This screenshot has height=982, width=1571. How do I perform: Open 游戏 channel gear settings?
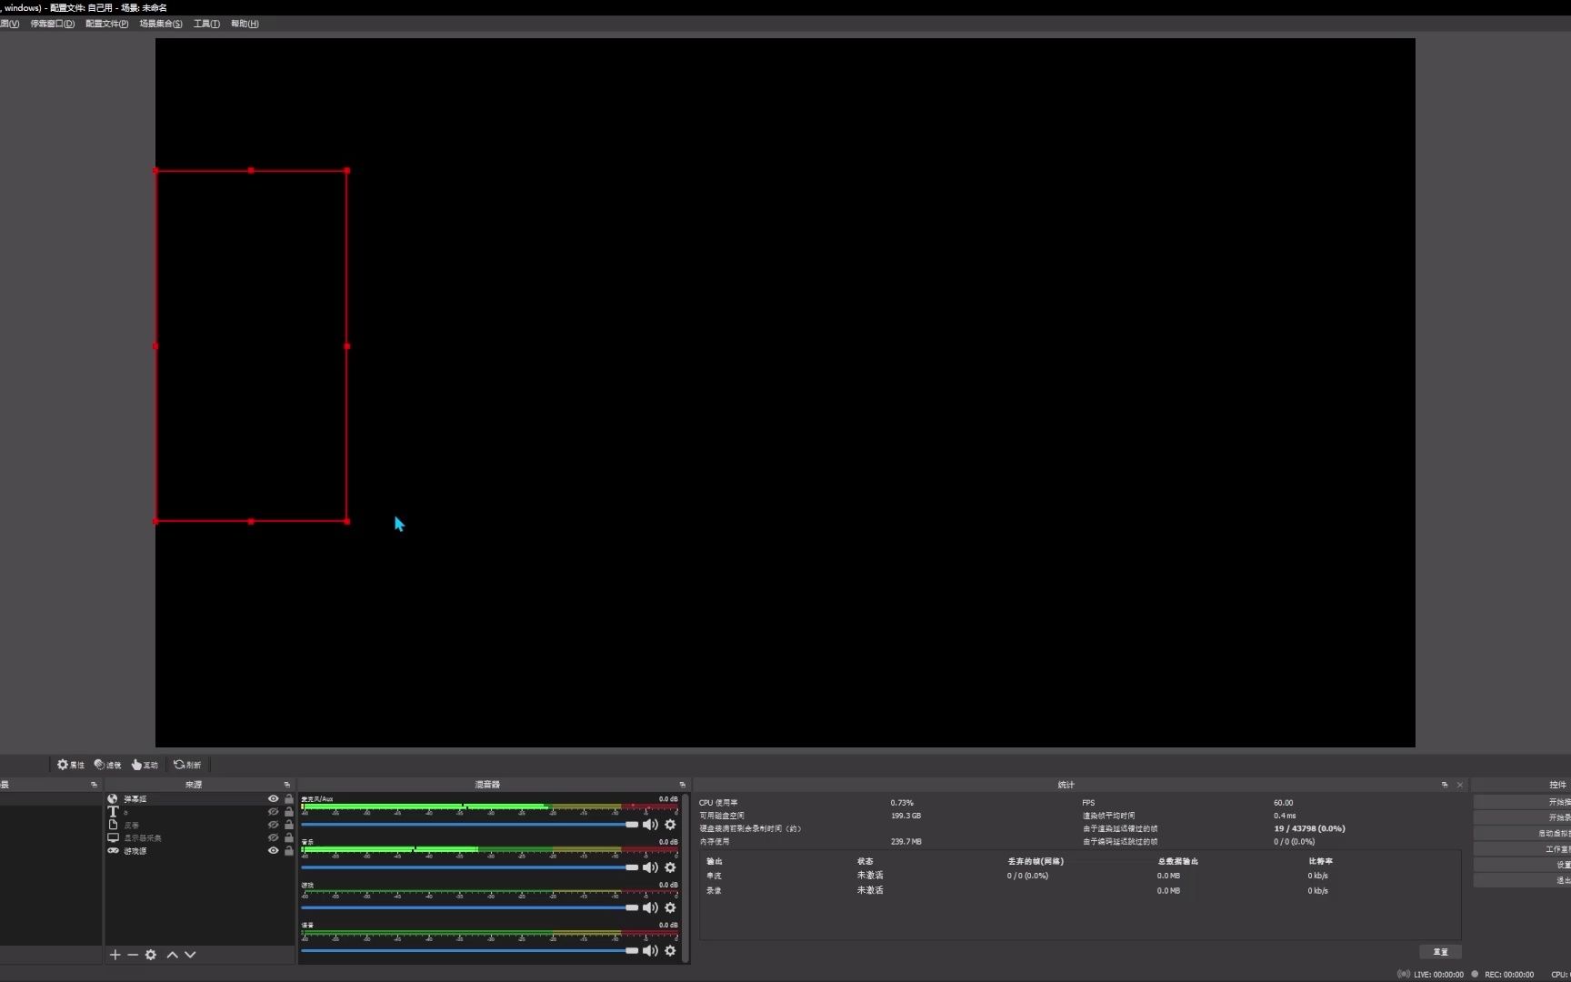point(670,907)
